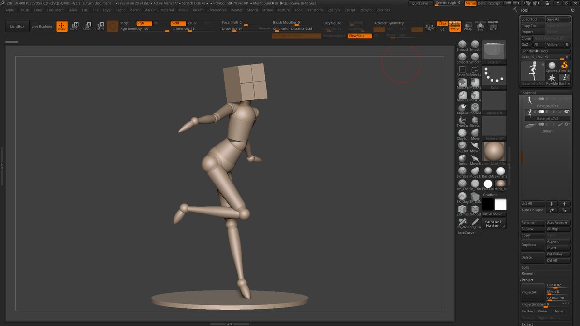Viewport: 580px width, 326px height.
Task: Toggle the Zadd sculpt mode
Action: (177, 23)
